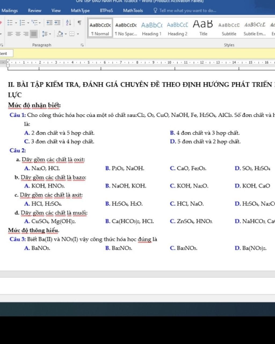
Task: Click answer 'B. NaOH, KOH.'
Action: (x=126, y=186)
